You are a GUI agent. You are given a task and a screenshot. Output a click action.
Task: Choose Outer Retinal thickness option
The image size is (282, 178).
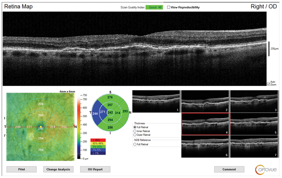pyautogui.click(x=134, y=135)
